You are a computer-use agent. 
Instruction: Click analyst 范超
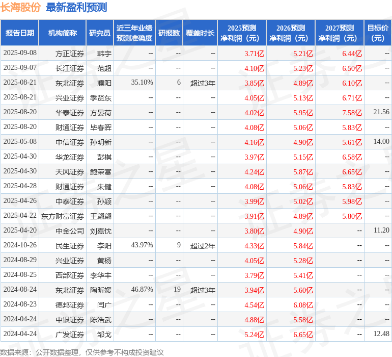(x=104, y=68)
